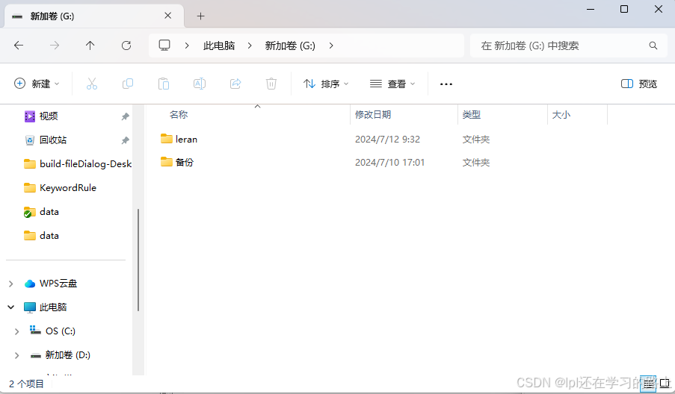Click the navigation pane scrollbar
Screen dimensions: 675x394
(x=138, y=260)
